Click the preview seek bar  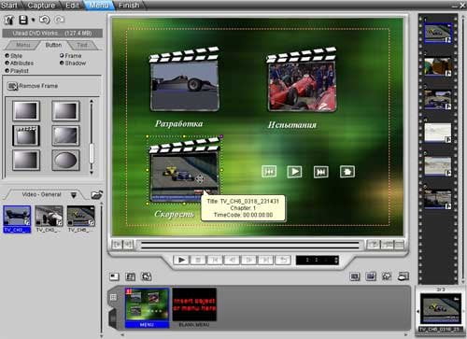pos(250,245)
